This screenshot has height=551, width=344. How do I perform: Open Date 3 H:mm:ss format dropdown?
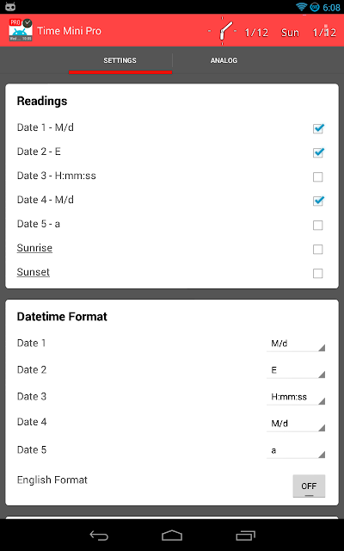click(x=296, y=397)
